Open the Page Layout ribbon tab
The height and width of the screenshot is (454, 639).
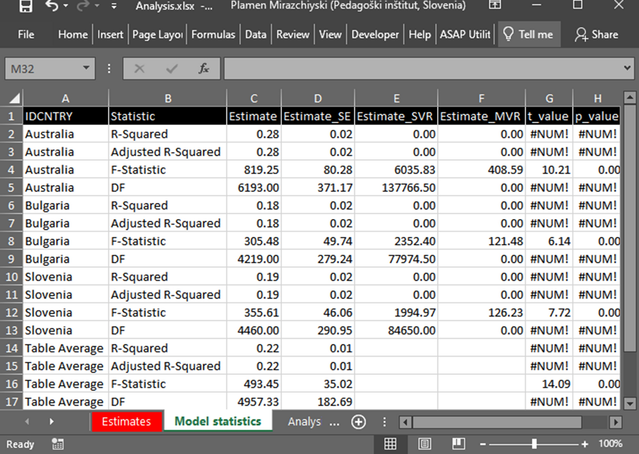click(157, 35)
